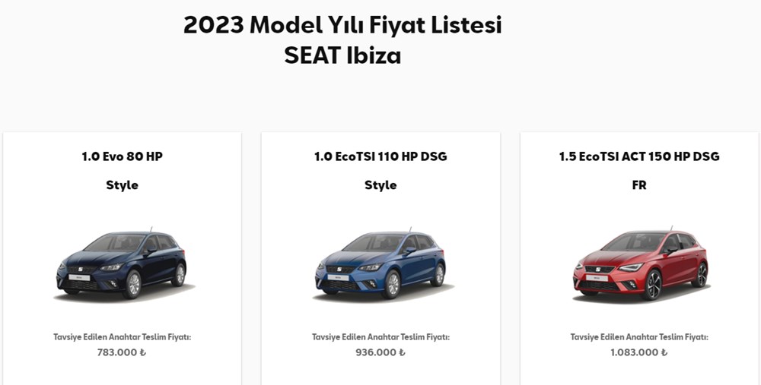Select Style trim under 1.0 EcoTSI 110 HP

pyautogui.click(x=380, y=185)
